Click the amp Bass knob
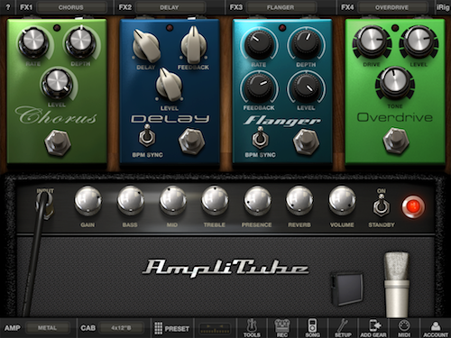Image resolution: width=451 pixels, height=338 pixels. [130, 201]
